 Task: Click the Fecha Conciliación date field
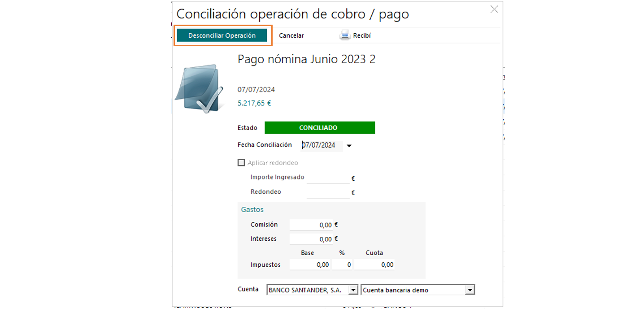321,145
